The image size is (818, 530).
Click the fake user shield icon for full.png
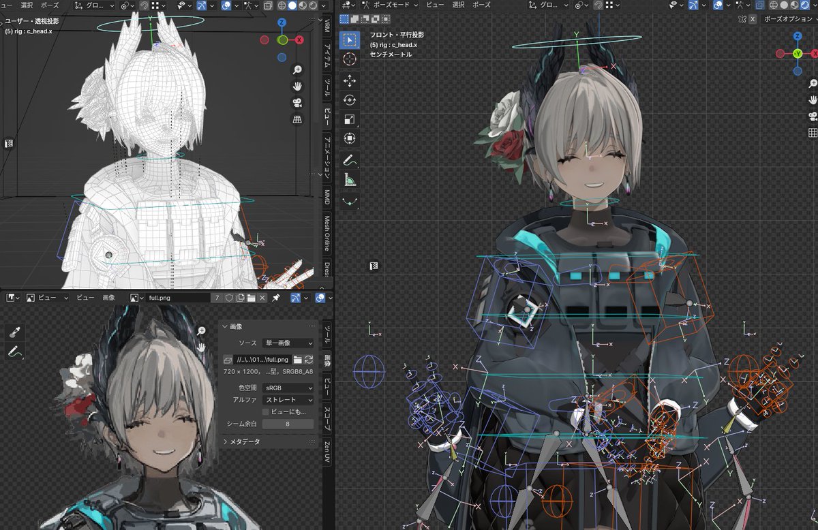point(229,298)
